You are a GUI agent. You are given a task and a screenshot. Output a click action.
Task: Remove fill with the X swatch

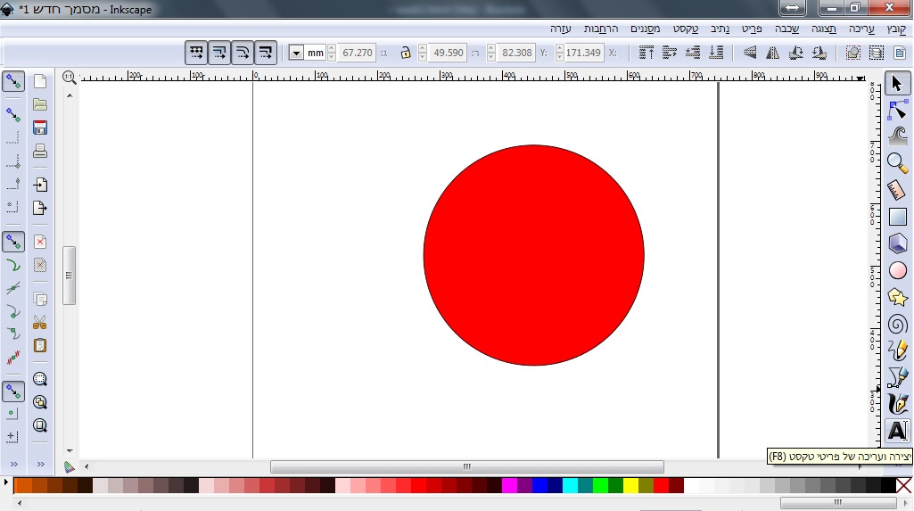pos(904,485)
